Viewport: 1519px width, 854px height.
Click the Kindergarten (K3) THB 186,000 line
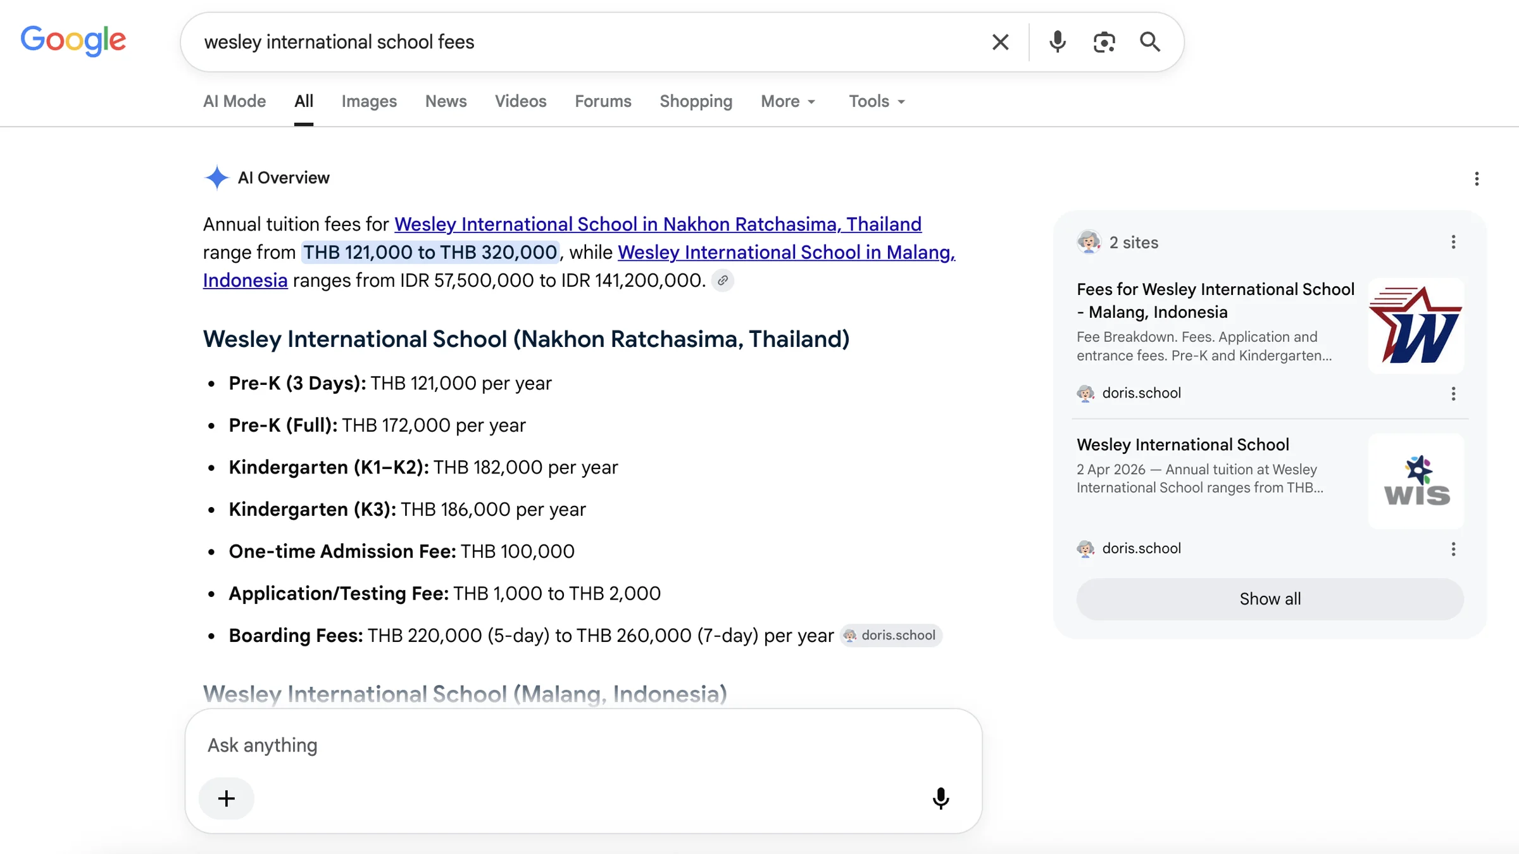pyautogui.click(x=407, y=510)
